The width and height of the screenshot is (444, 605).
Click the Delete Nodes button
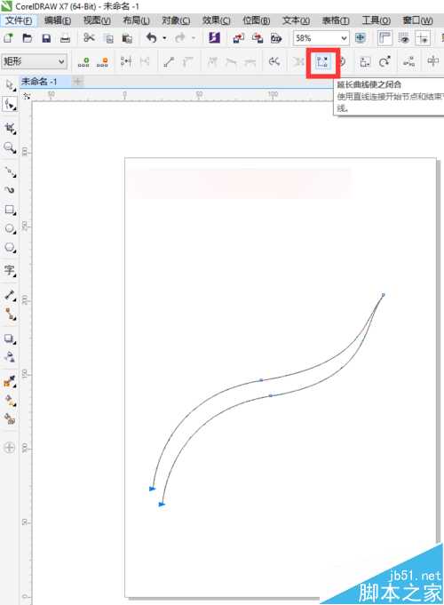[102, 62]
